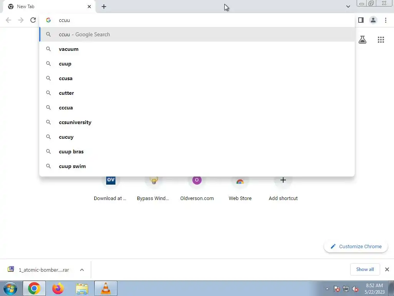
Task: Choose the 'ccusa' suggestion
Action: click(x=197, y=78)
